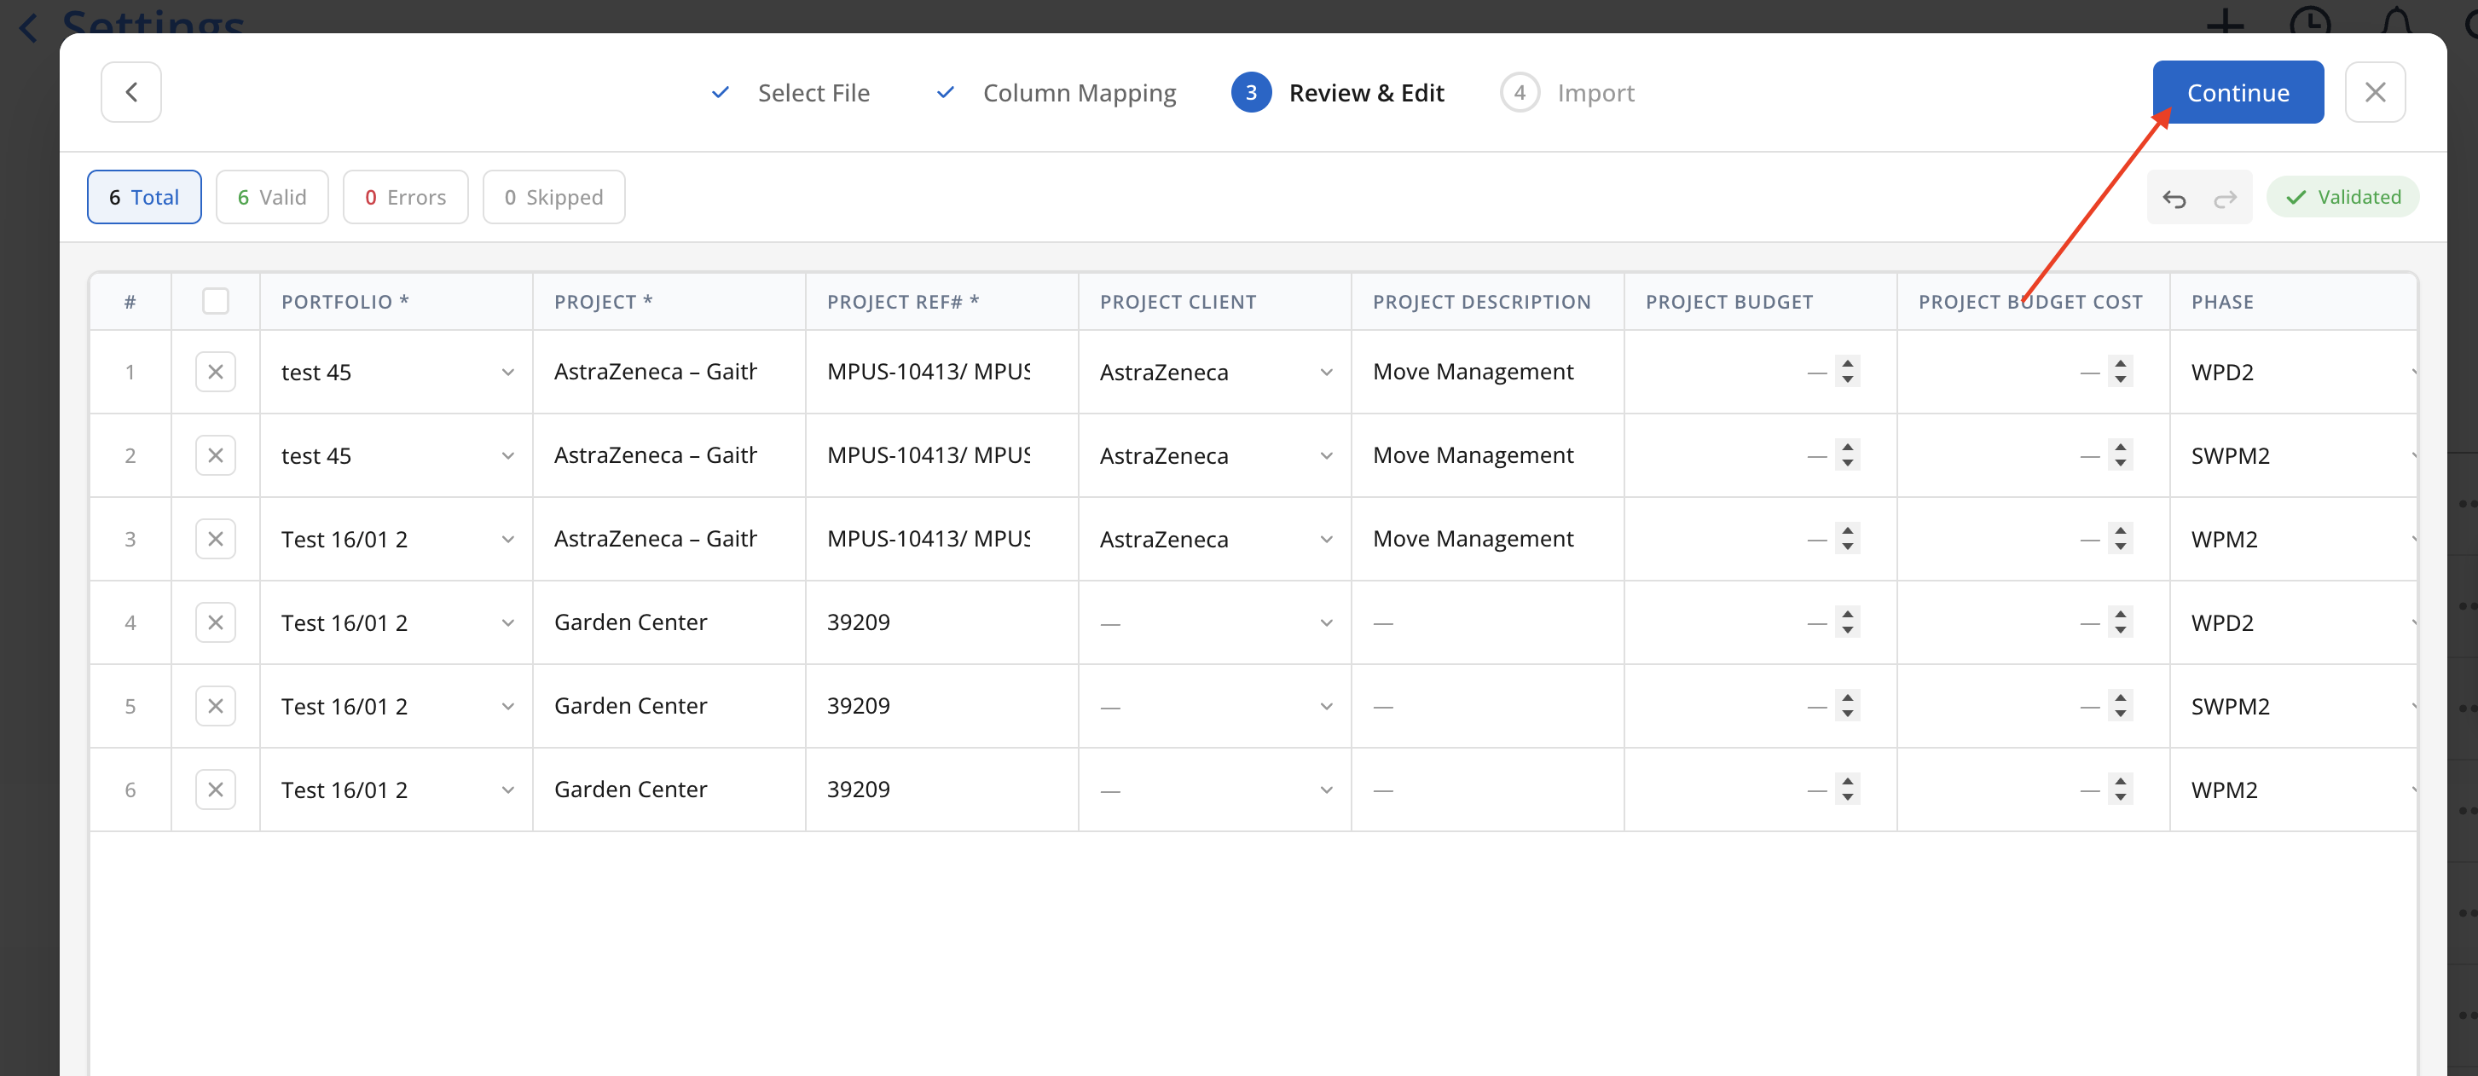Image resolution: width=2478 pixels, height=1076 pixels.
Task: Open the Project Client dropdown in row 3
Action: click(x=1327, y=540)
